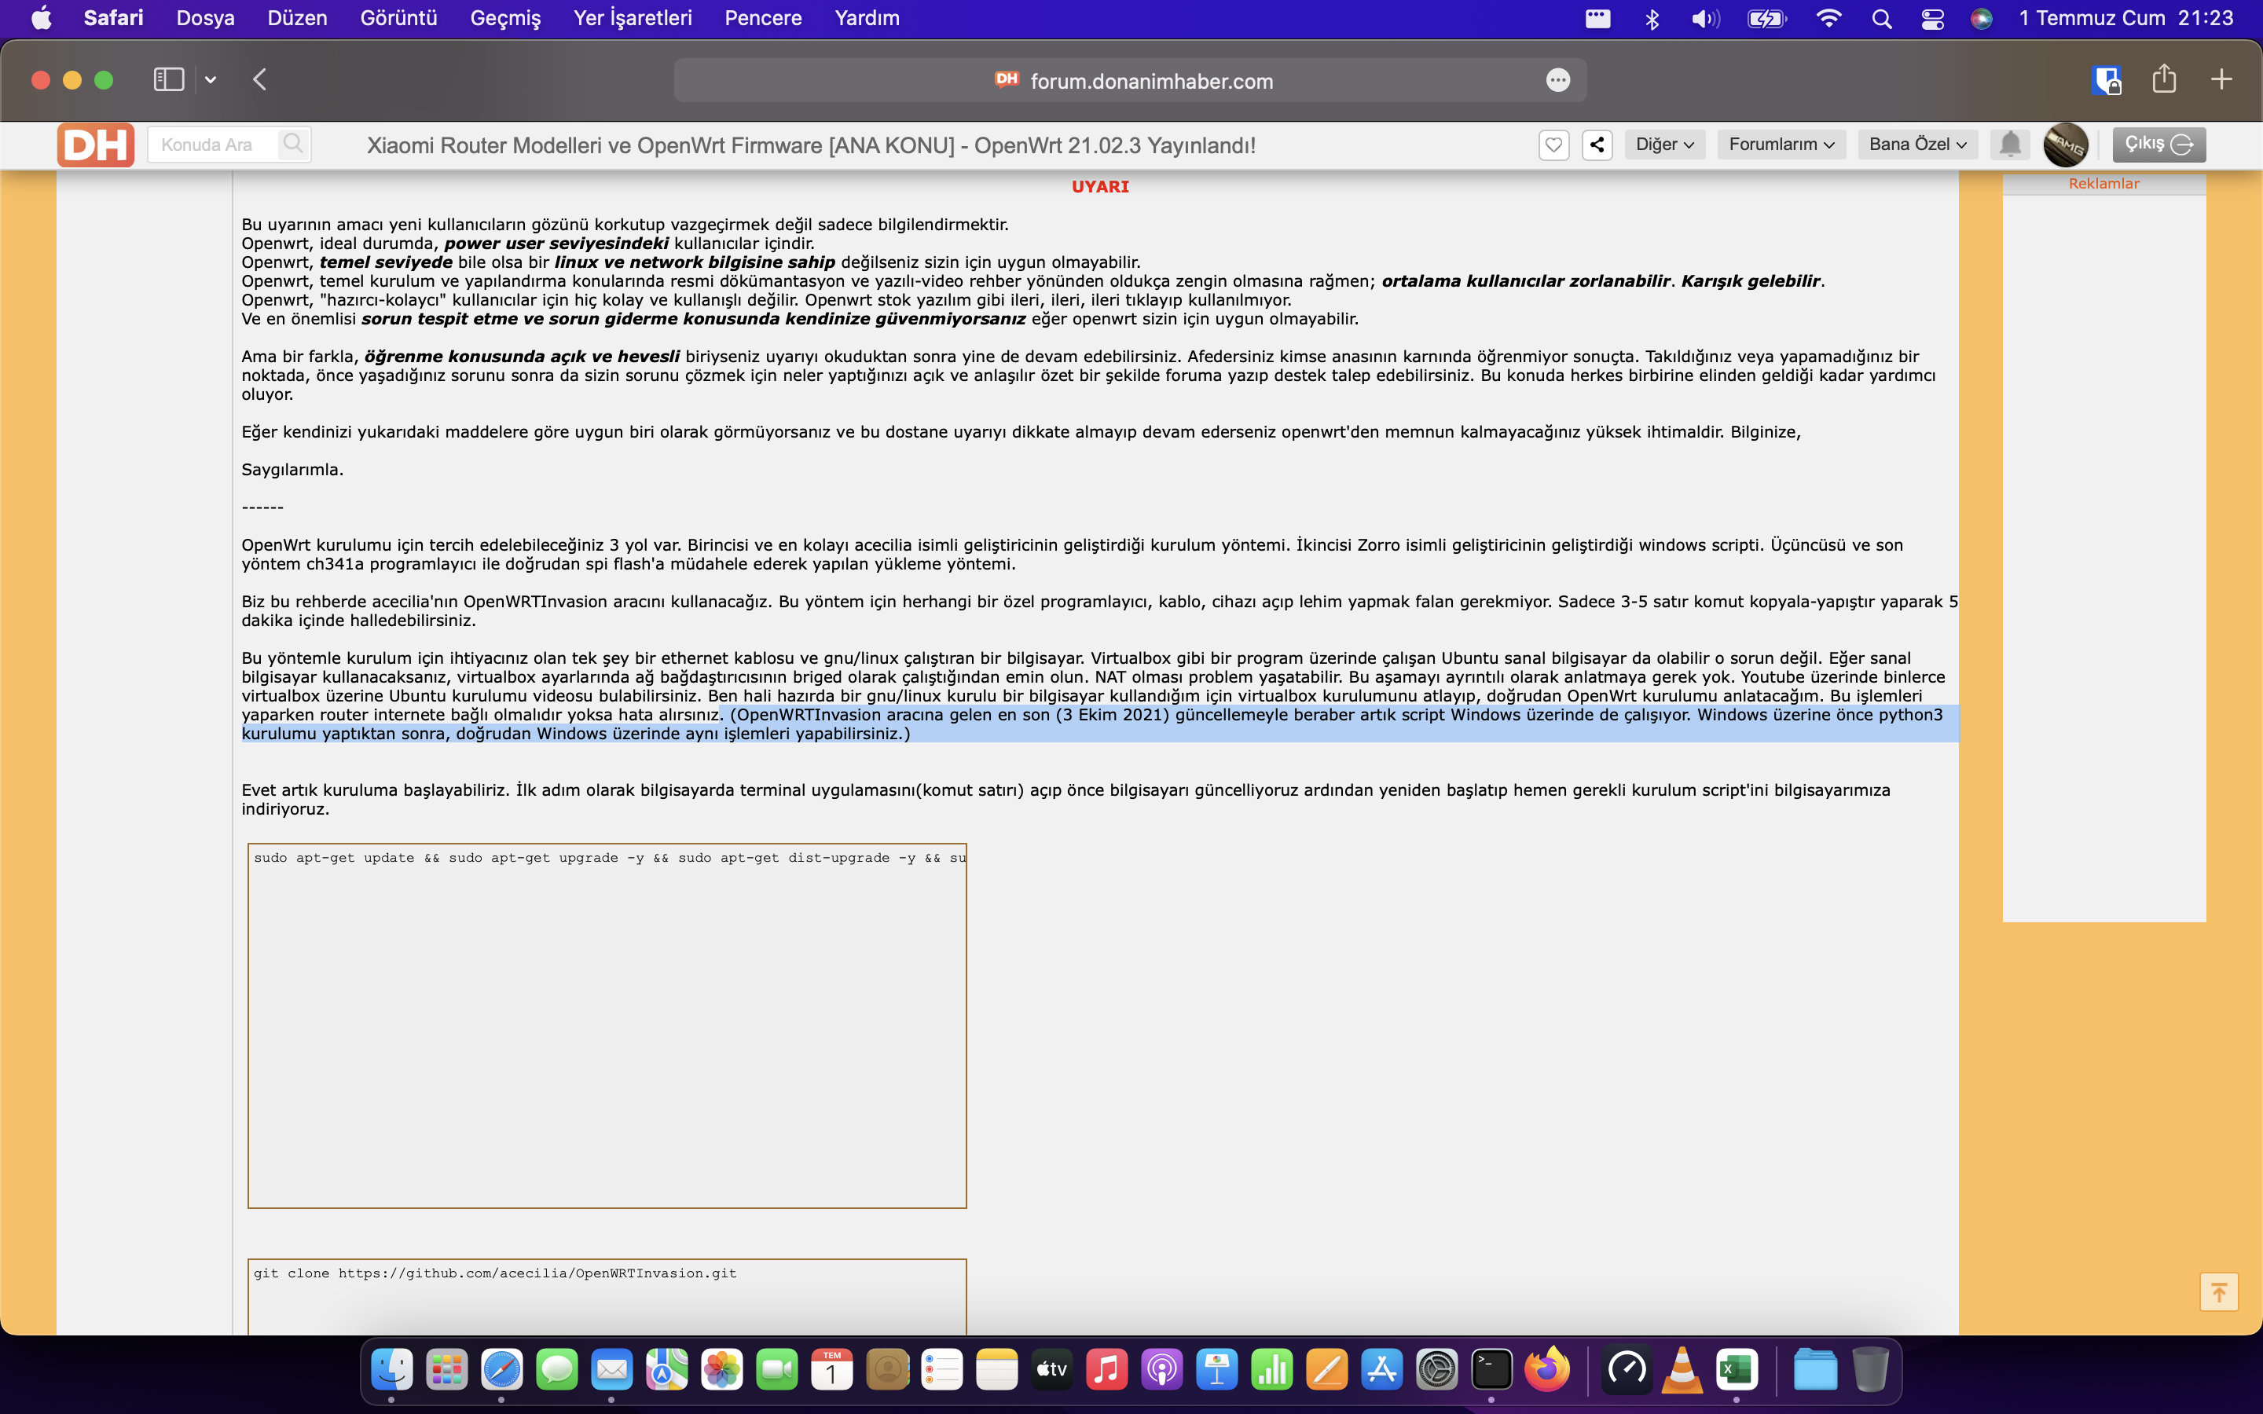Viewport: 2263px width, 1414px height.
Task: Click the topic title Xiaomi Router Modelleri
Action: [810, 145]
